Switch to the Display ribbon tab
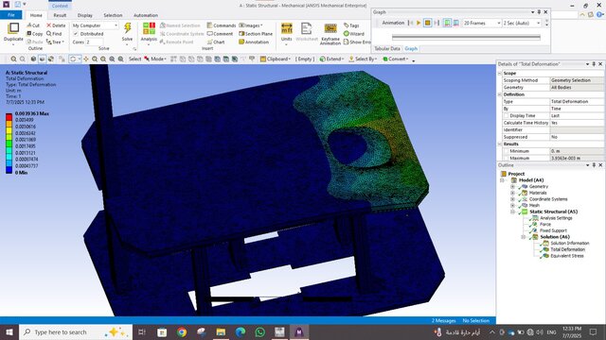 [x=84, y=15]
